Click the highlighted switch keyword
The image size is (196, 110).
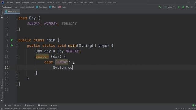coord(42,57)
